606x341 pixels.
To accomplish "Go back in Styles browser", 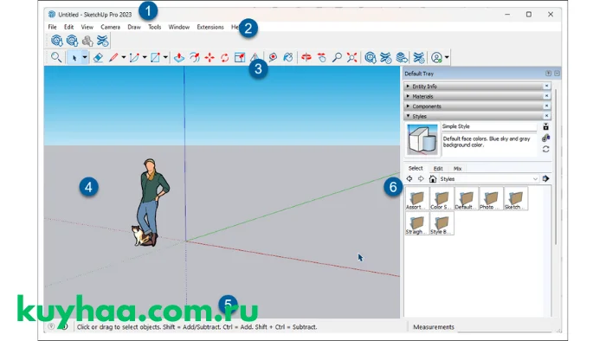I will tap(409, 179).
